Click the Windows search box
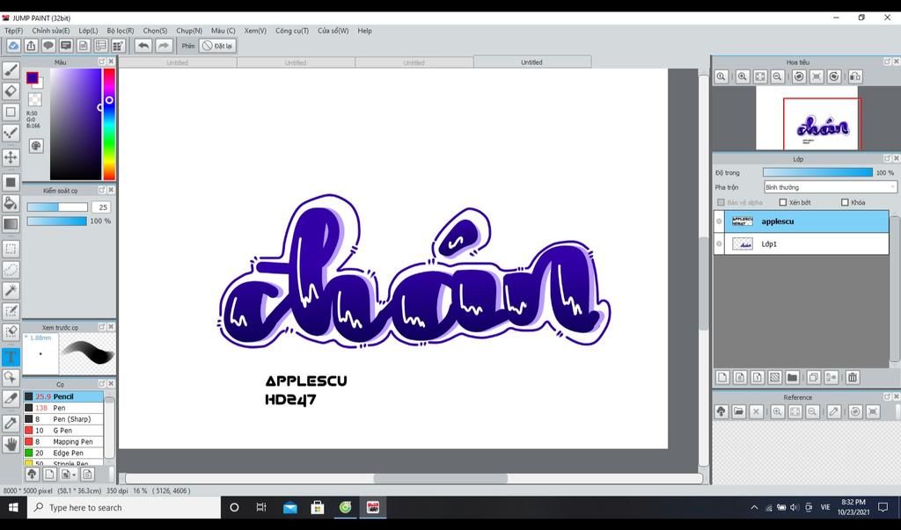Screen dimensions: 901x530 point(124,508)
